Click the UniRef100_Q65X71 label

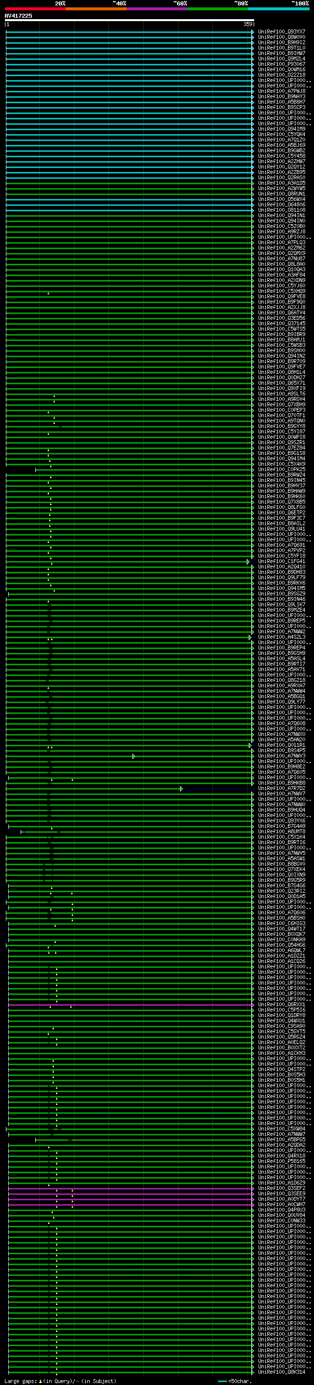281,383
